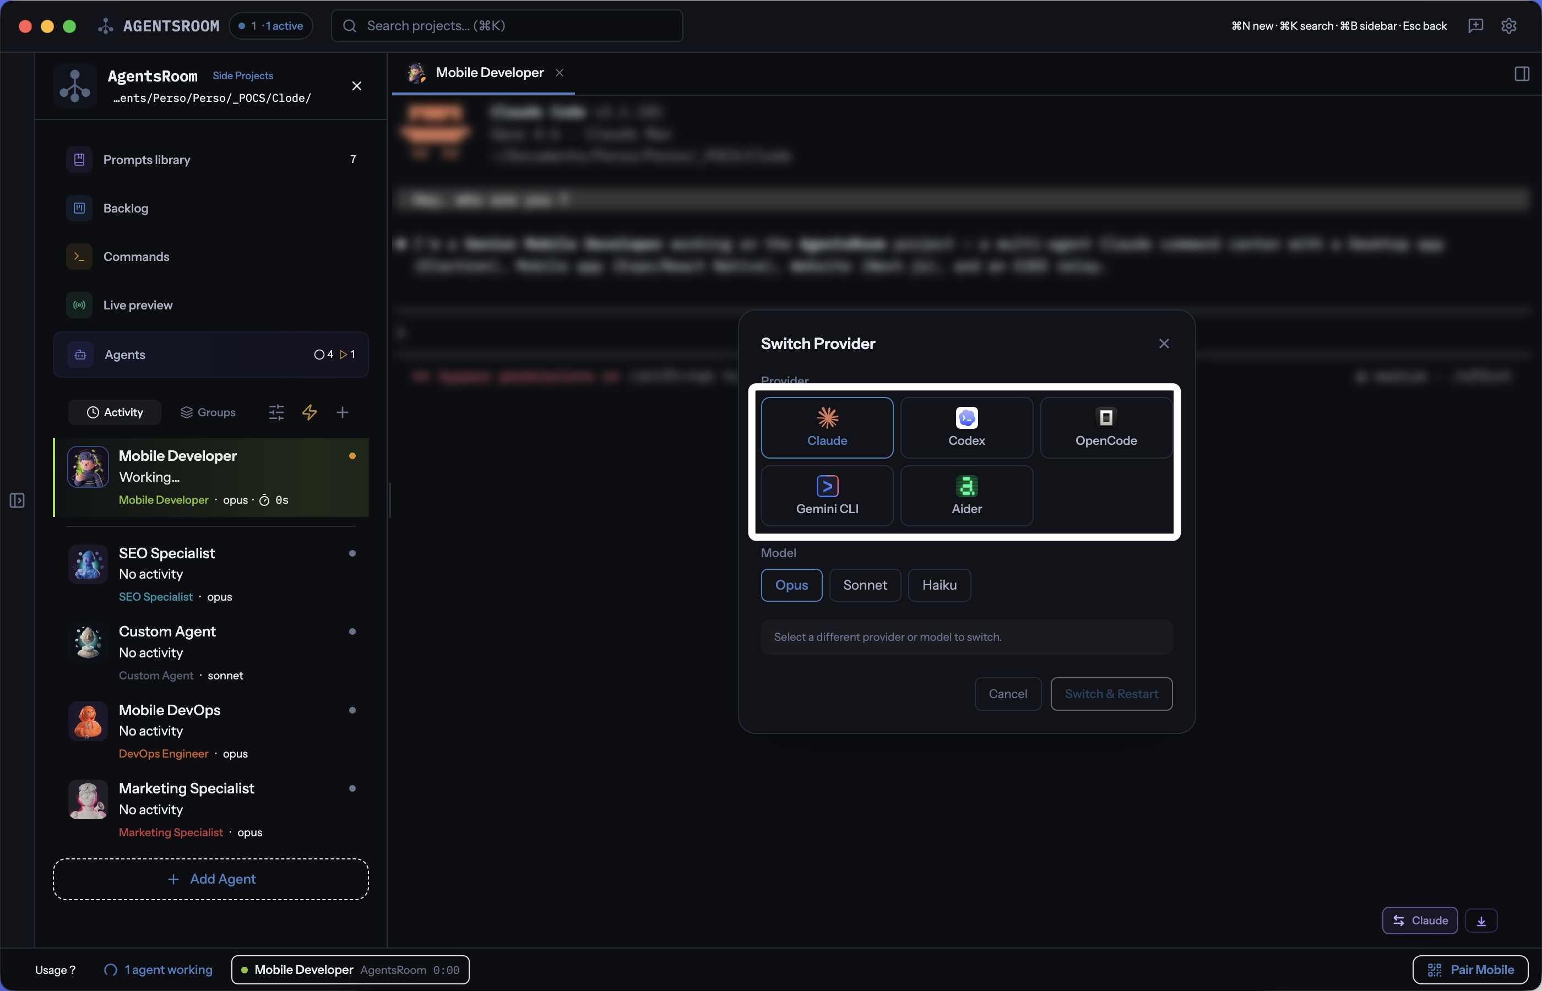1542x991 pixels.
Task: Open the Prompts library from the sidebar
Action: 146,160
